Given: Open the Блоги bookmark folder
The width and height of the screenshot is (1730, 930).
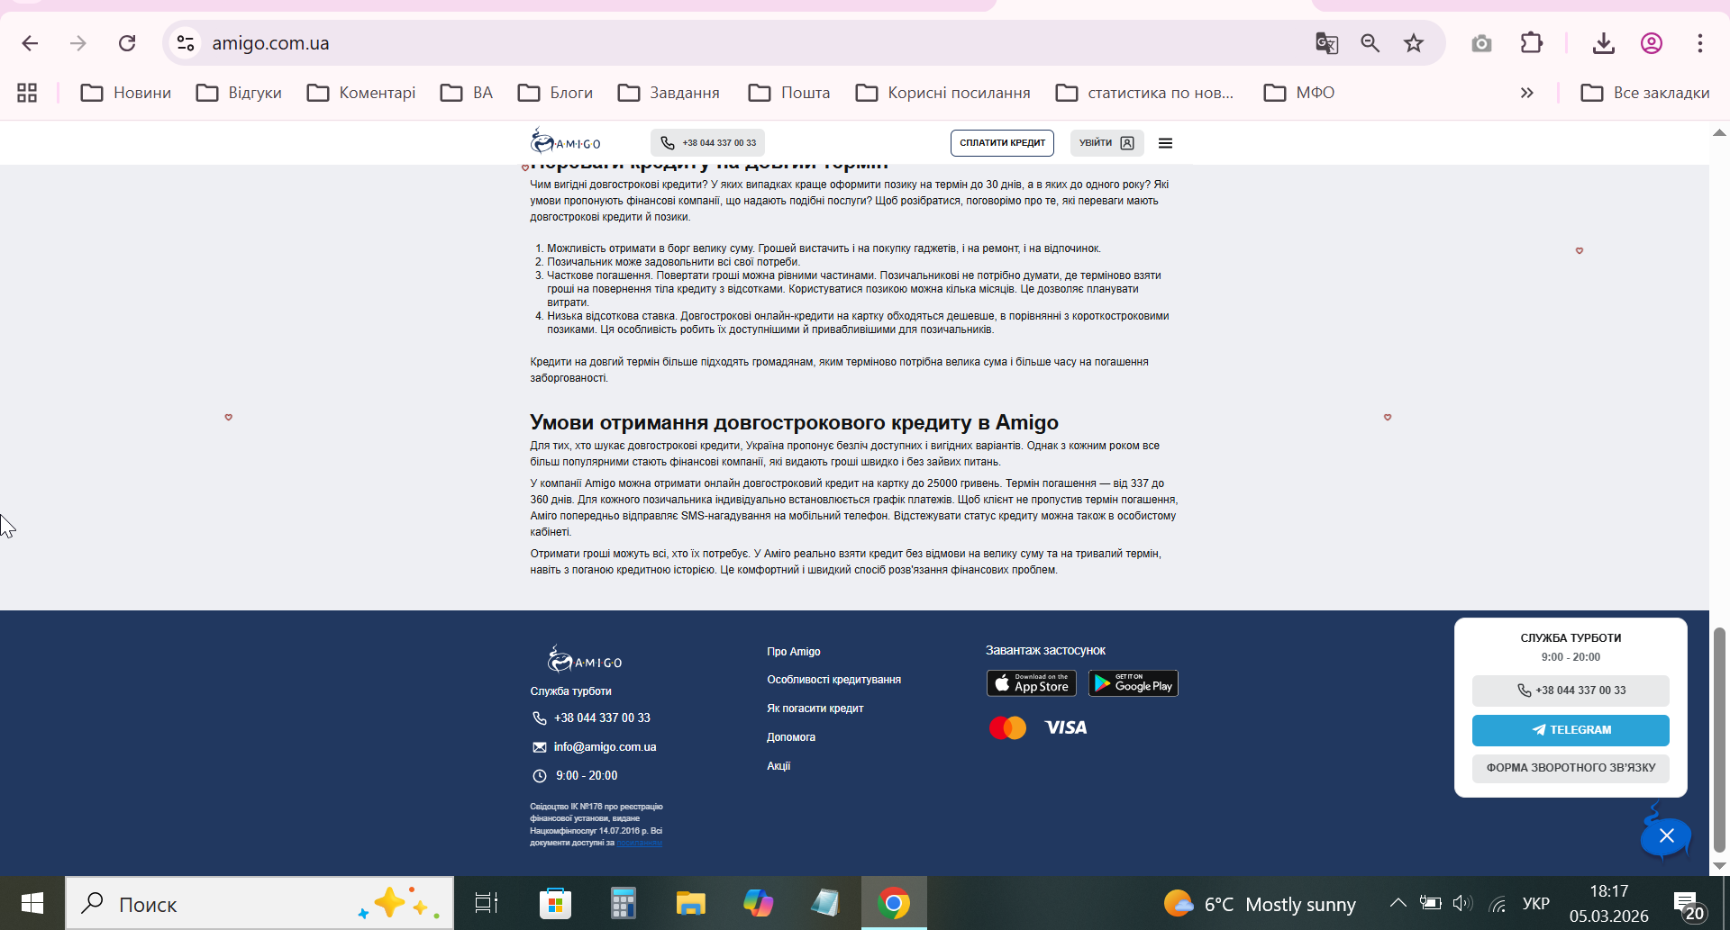Looking at the screenshot, I should tap(555, 93).
